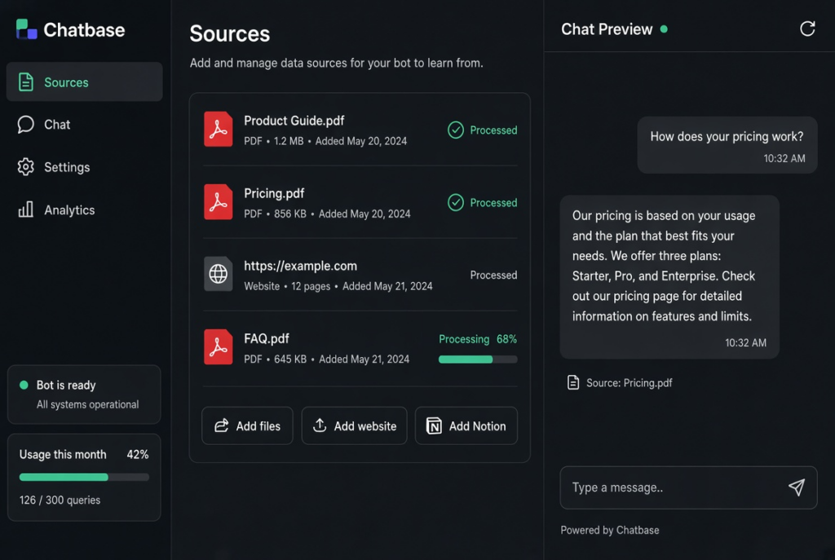Viewport: 835px width, 560px height.
Task: Select the Product Guide.pdf file name
Action: point(294,121)
